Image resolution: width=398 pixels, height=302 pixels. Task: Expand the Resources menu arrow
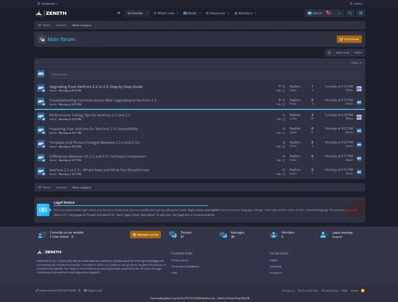click(x=228, y=13)
